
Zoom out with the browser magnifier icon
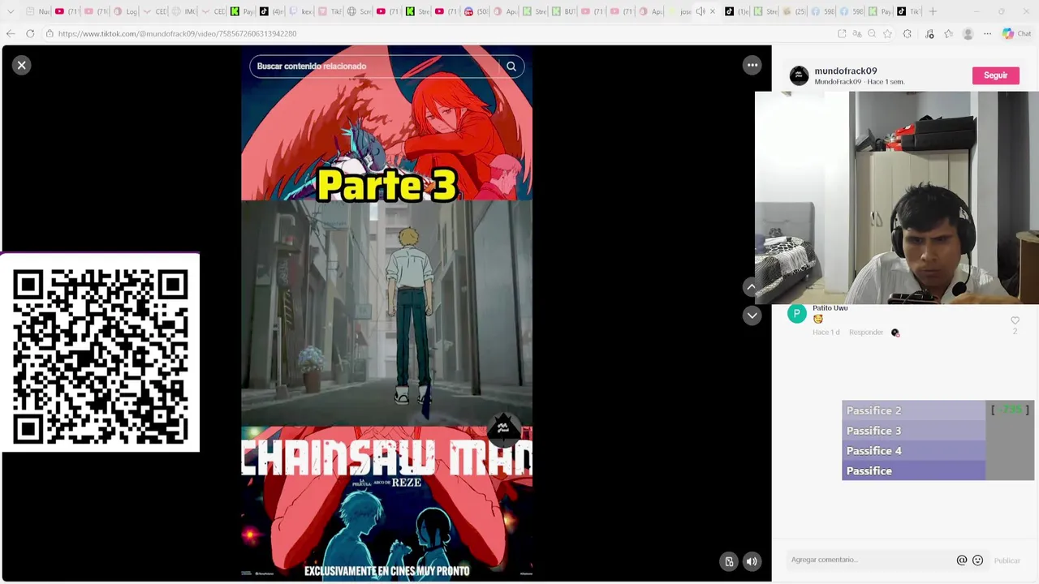(x=872, y=34)
